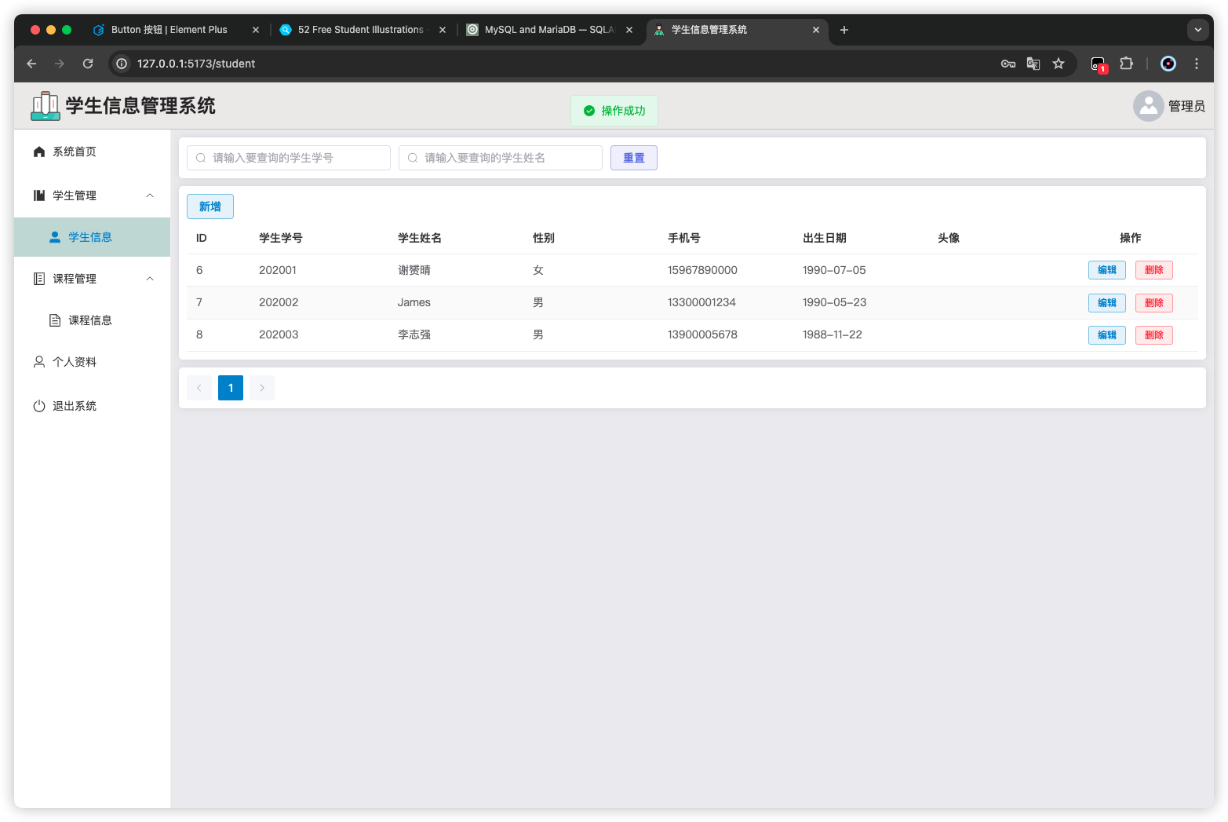Viewport: 1228px width, 822px height.
Task: Click the student system logo icon
Action: 46,106
